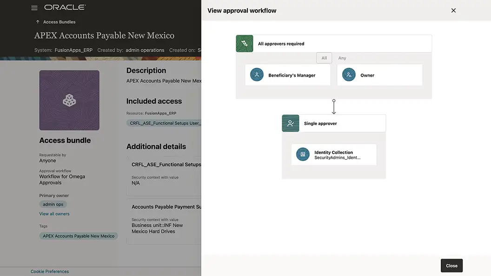
Task: Click the Beneficiary's Manager person icon
Action: point(257,75)
